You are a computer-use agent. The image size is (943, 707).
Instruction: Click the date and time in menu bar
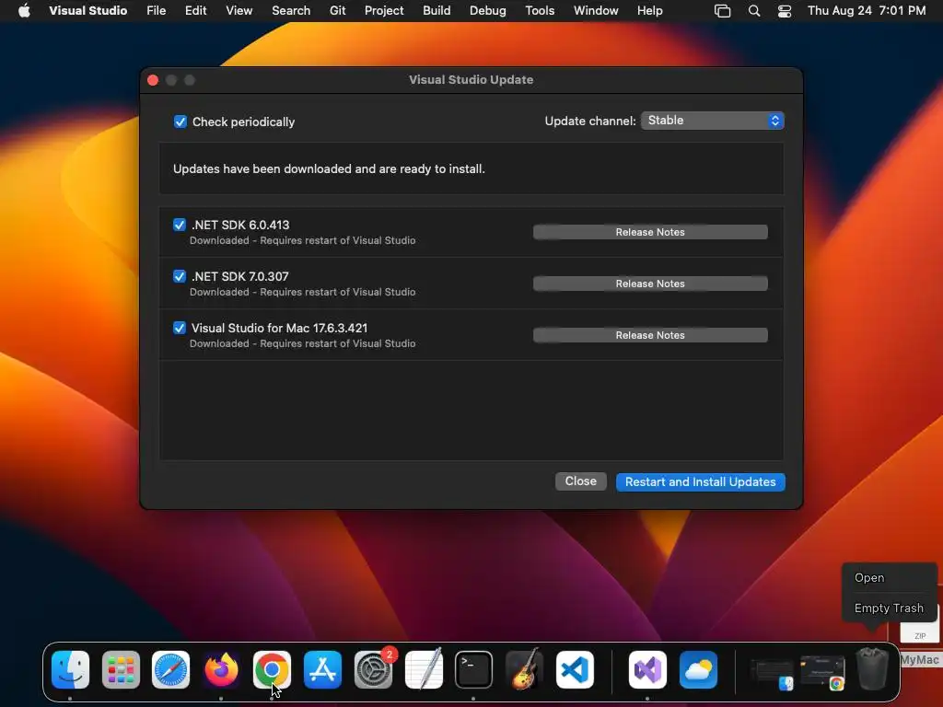pos(866,10)
